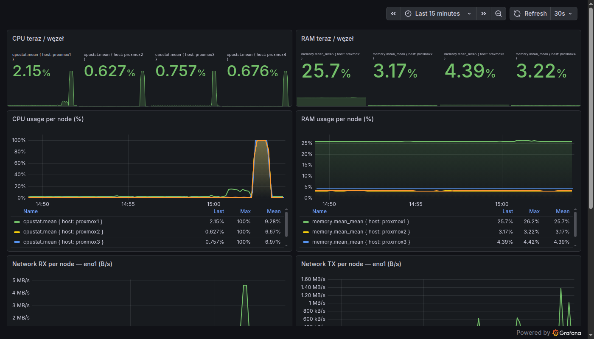Click the 3.17% proxmox2 RAM stat

click(395, 72)
